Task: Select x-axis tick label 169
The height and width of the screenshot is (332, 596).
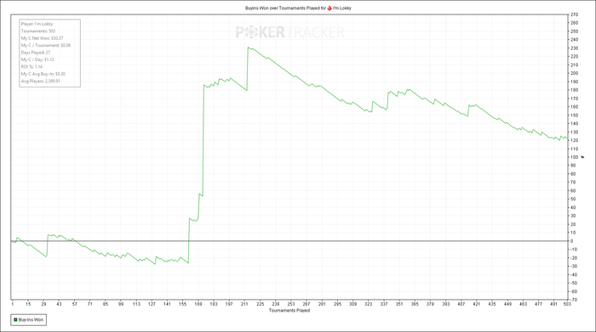Action: (x=198, y=304)
